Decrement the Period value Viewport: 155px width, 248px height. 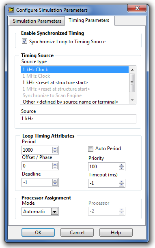point(55,152)
